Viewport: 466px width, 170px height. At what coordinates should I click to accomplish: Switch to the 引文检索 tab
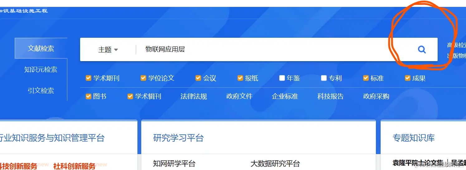tap(41, 90)
